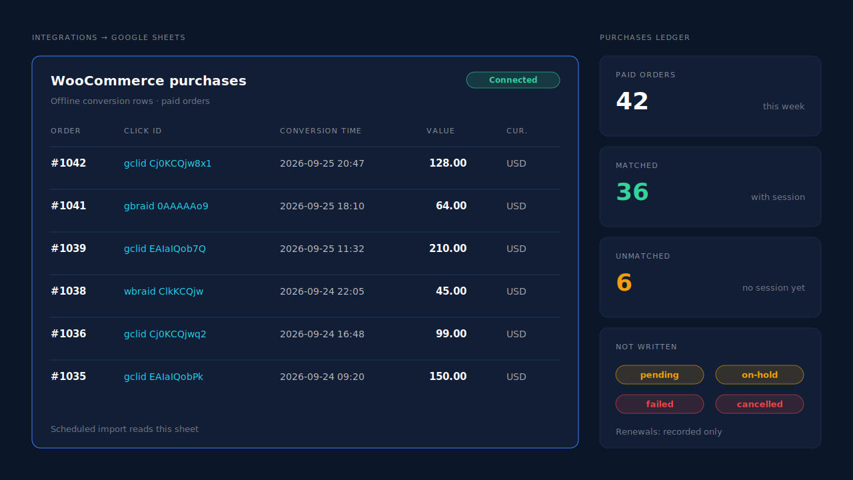Select the 'Renewals: recorded only' note
This screenshot has height=480, width=853.
tap(669, 432)
